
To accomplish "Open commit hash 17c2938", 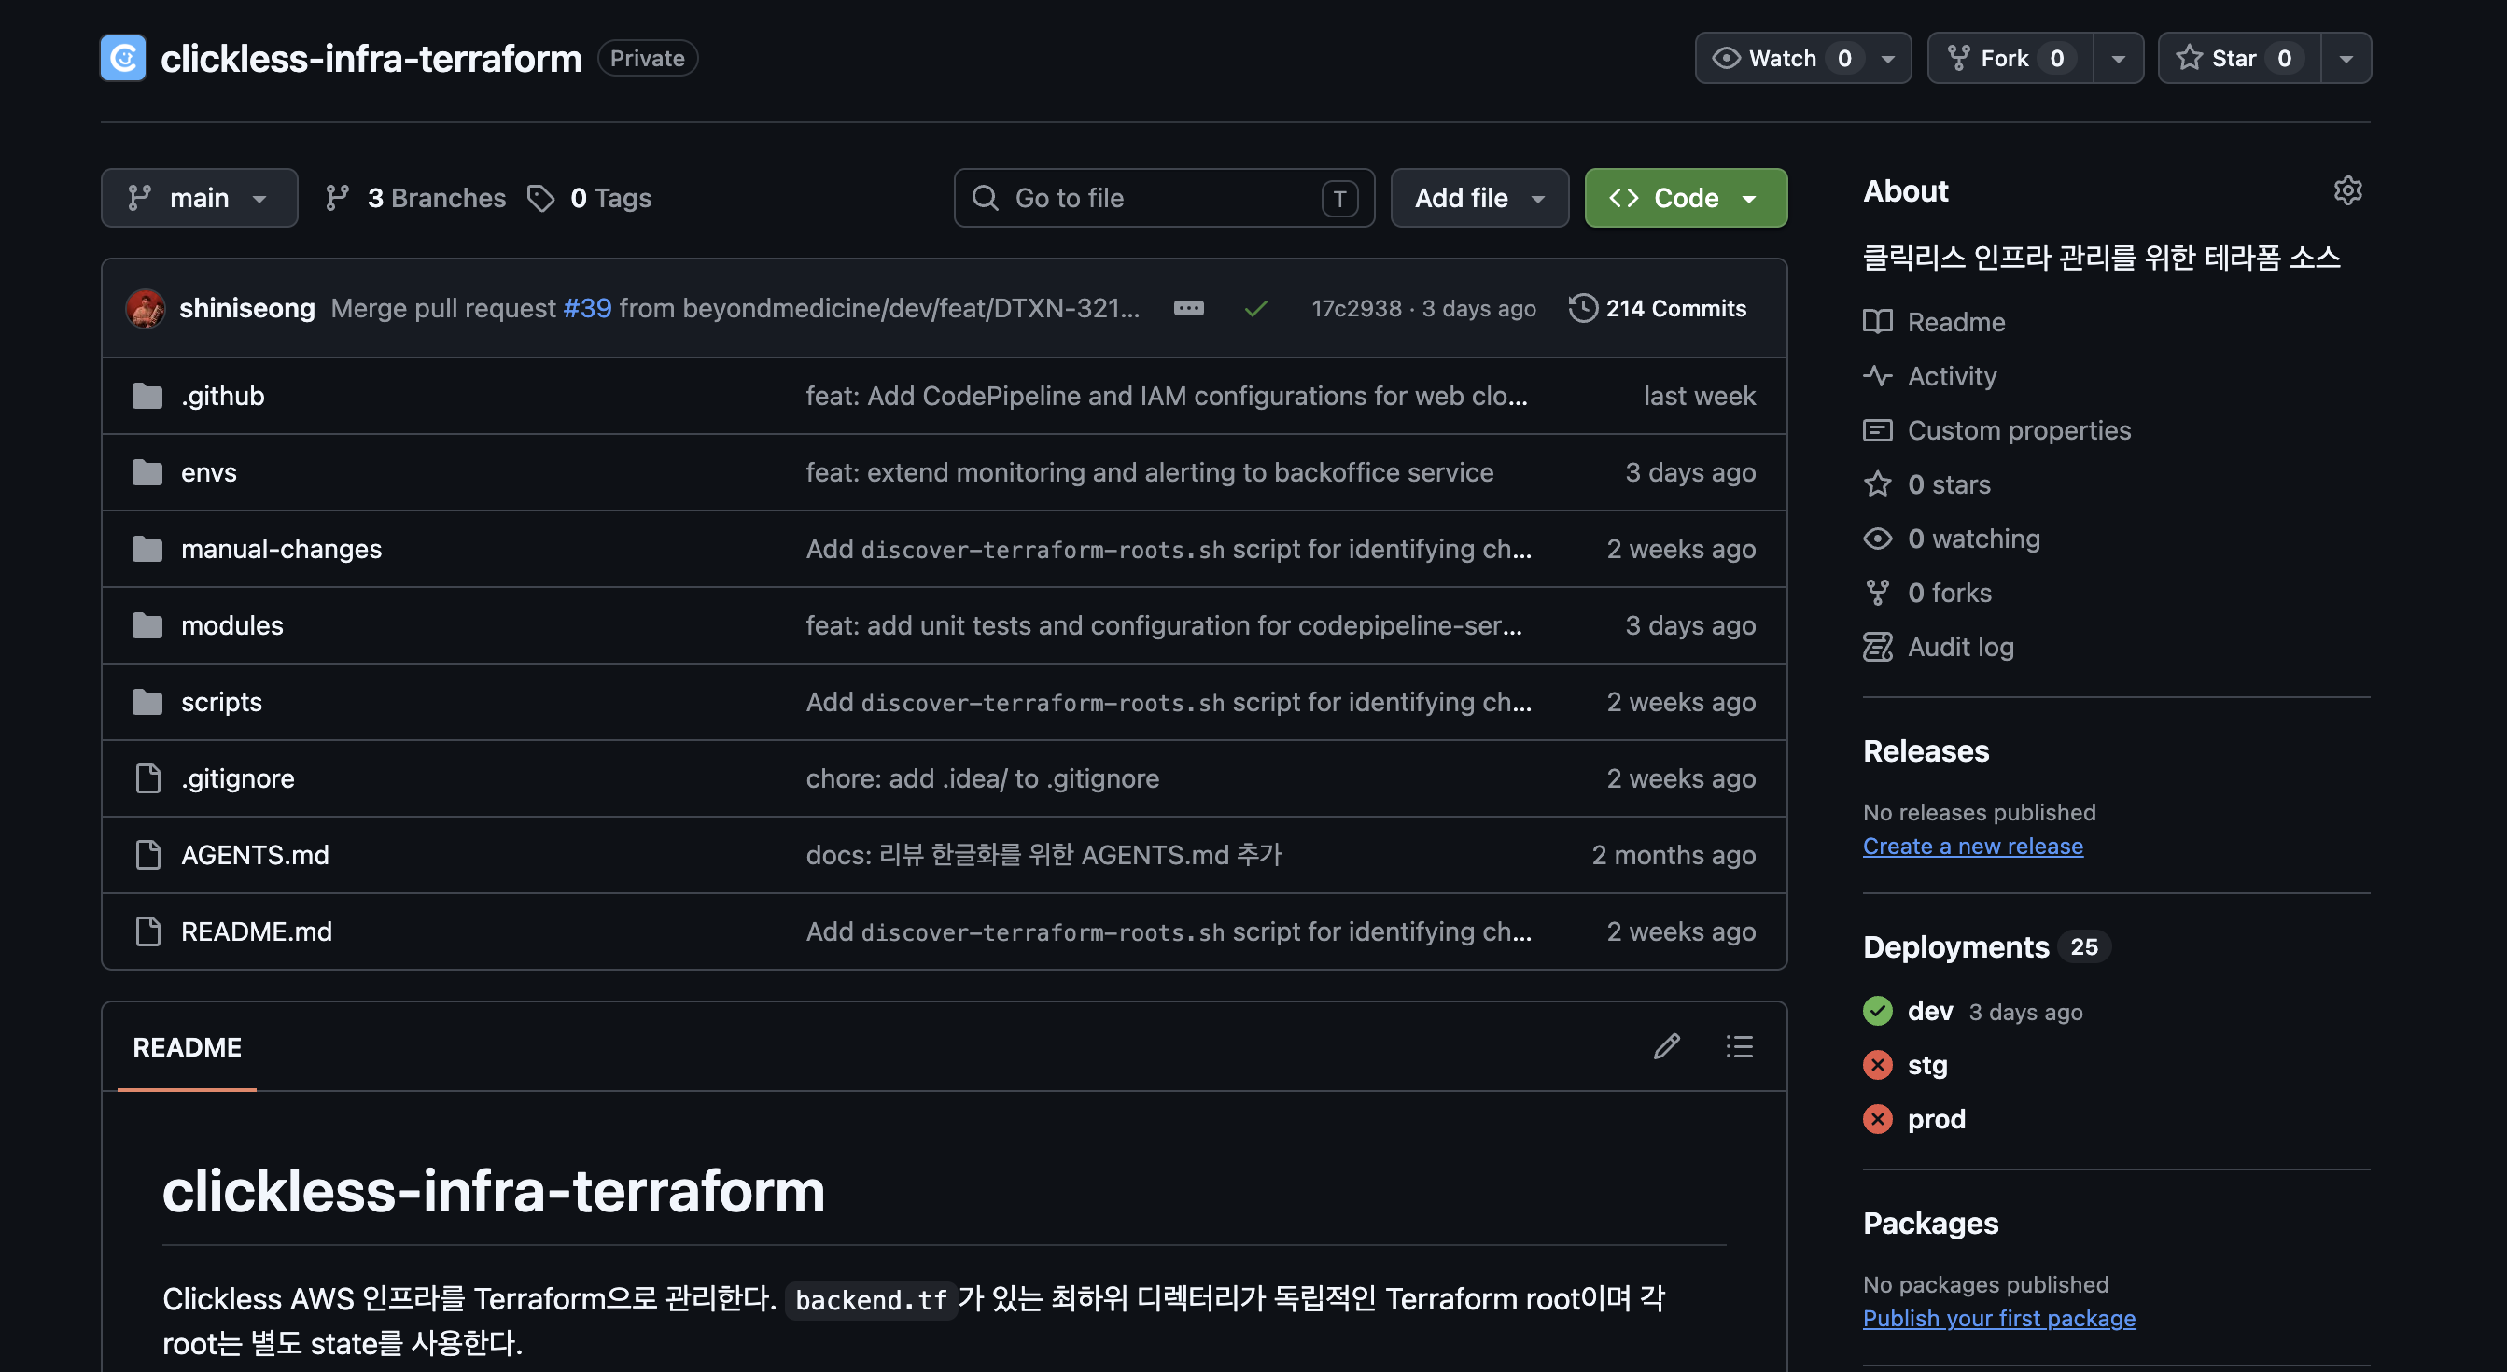I will (x=1357, y=308).
